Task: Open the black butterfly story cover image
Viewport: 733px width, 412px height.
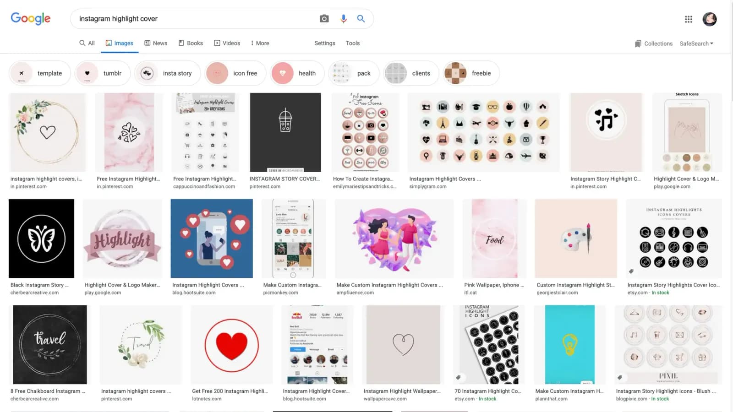Action: [41, 239]
